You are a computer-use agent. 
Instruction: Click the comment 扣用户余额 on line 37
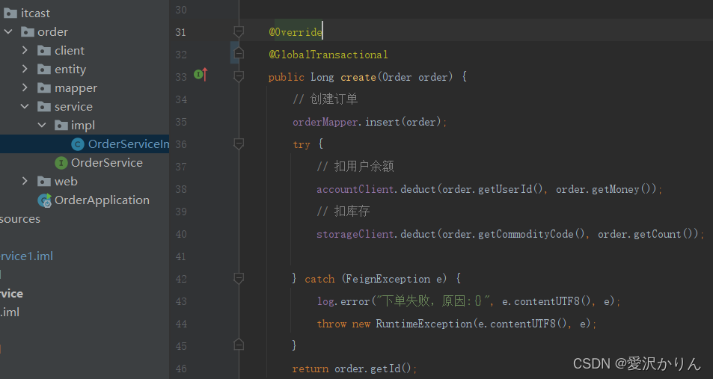pos(355,166)
